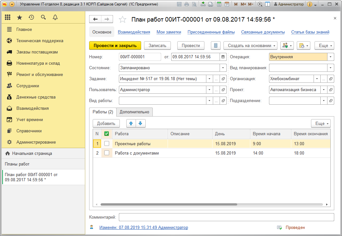
Task: Click the horizontal scrollbar of the works table
Action: click(x=169, y=204)
